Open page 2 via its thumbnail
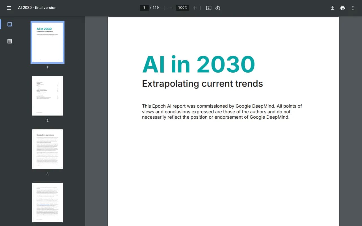This screenshot has width=362, height=226. click(47, 95)
